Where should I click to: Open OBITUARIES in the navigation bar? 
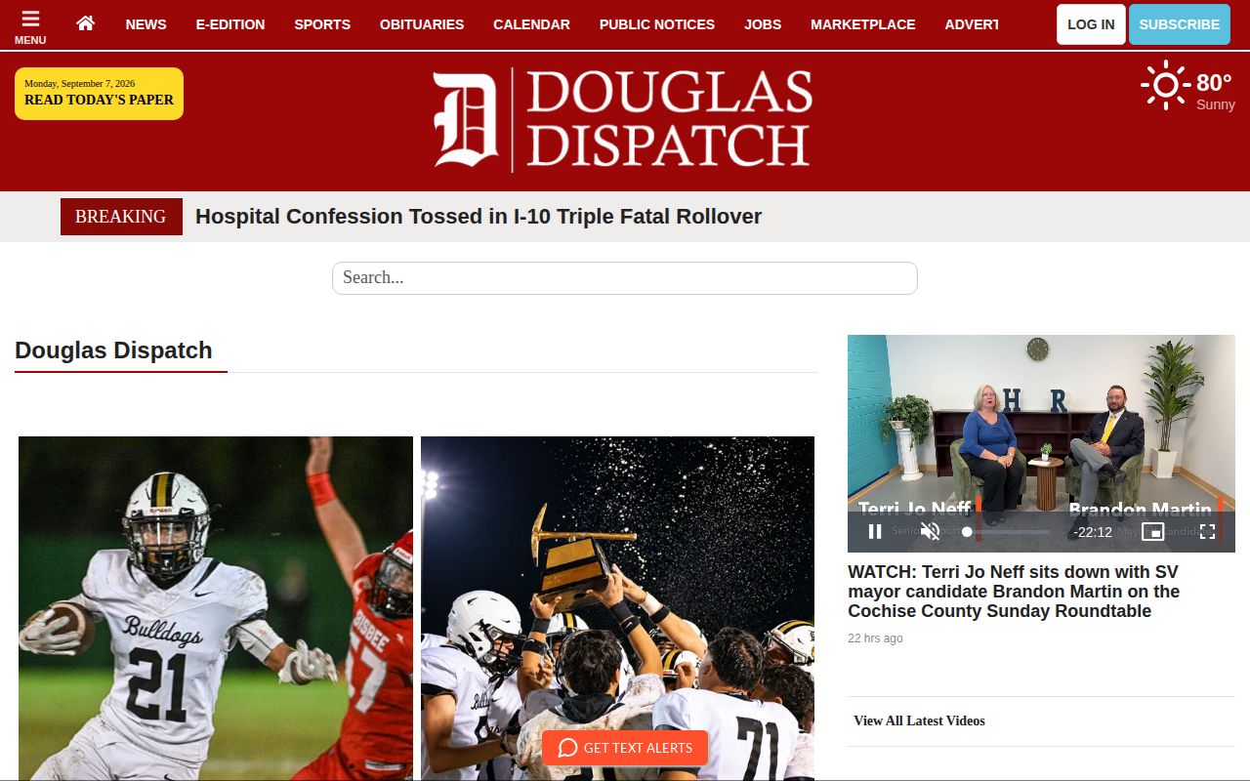coord(422,24)
